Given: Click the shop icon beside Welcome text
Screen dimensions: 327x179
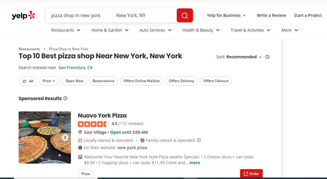Looking at the screenshot, I should pyautogui.click(x=80, y=157).
